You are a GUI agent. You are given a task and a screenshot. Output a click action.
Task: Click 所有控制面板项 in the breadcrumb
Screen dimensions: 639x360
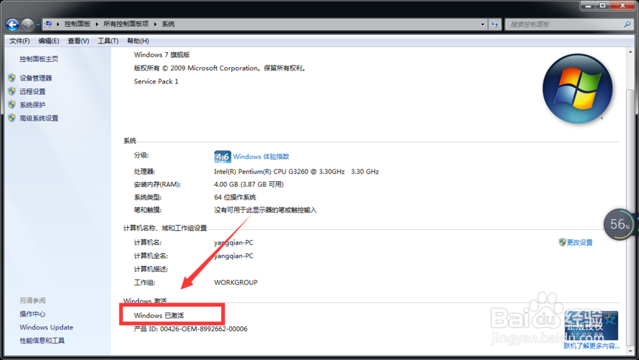click(x=126, y=24)
